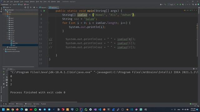Open File Explorer from the taskbar
Screen dimensions: 200x112
[x=8, y=110]
